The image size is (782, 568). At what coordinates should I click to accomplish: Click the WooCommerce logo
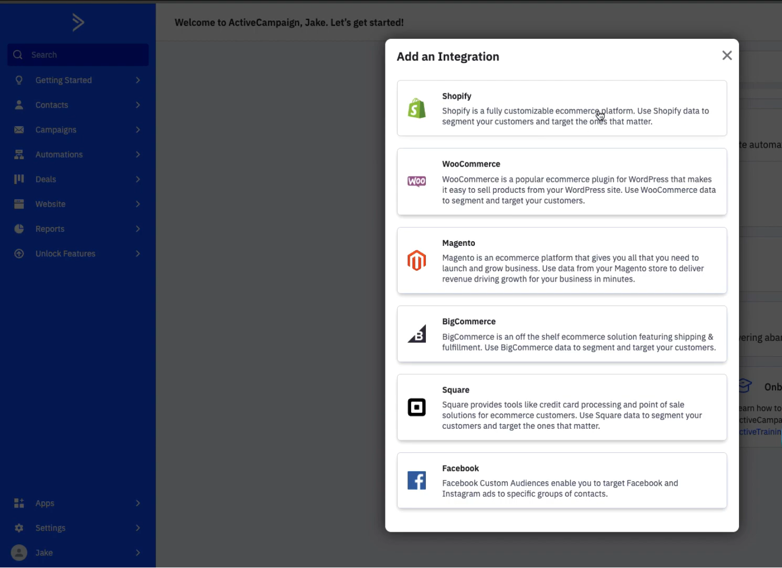click(x=416, y=181)
